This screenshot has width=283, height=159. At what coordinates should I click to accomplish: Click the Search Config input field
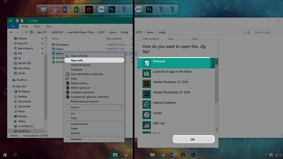[x=268, y=32]
